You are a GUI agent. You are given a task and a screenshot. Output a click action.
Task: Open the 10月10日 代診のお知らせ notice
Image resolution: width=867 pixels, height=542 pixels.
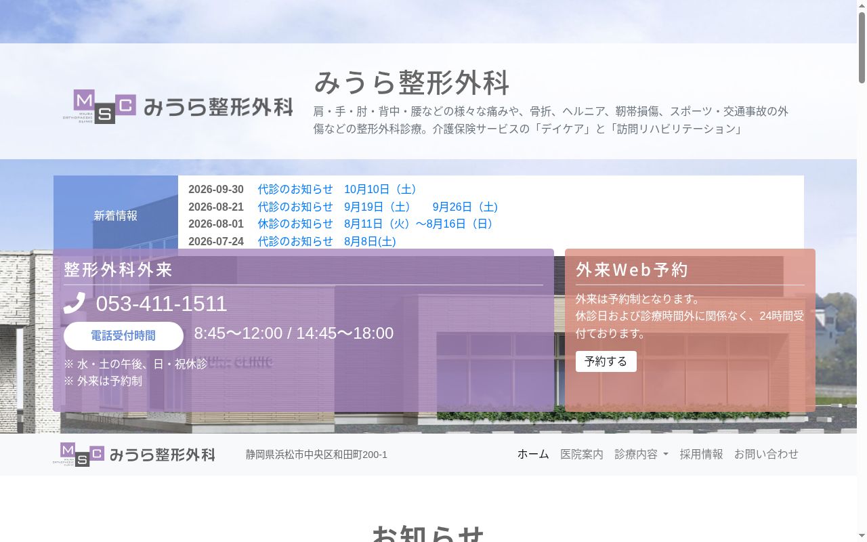point(339,189)
